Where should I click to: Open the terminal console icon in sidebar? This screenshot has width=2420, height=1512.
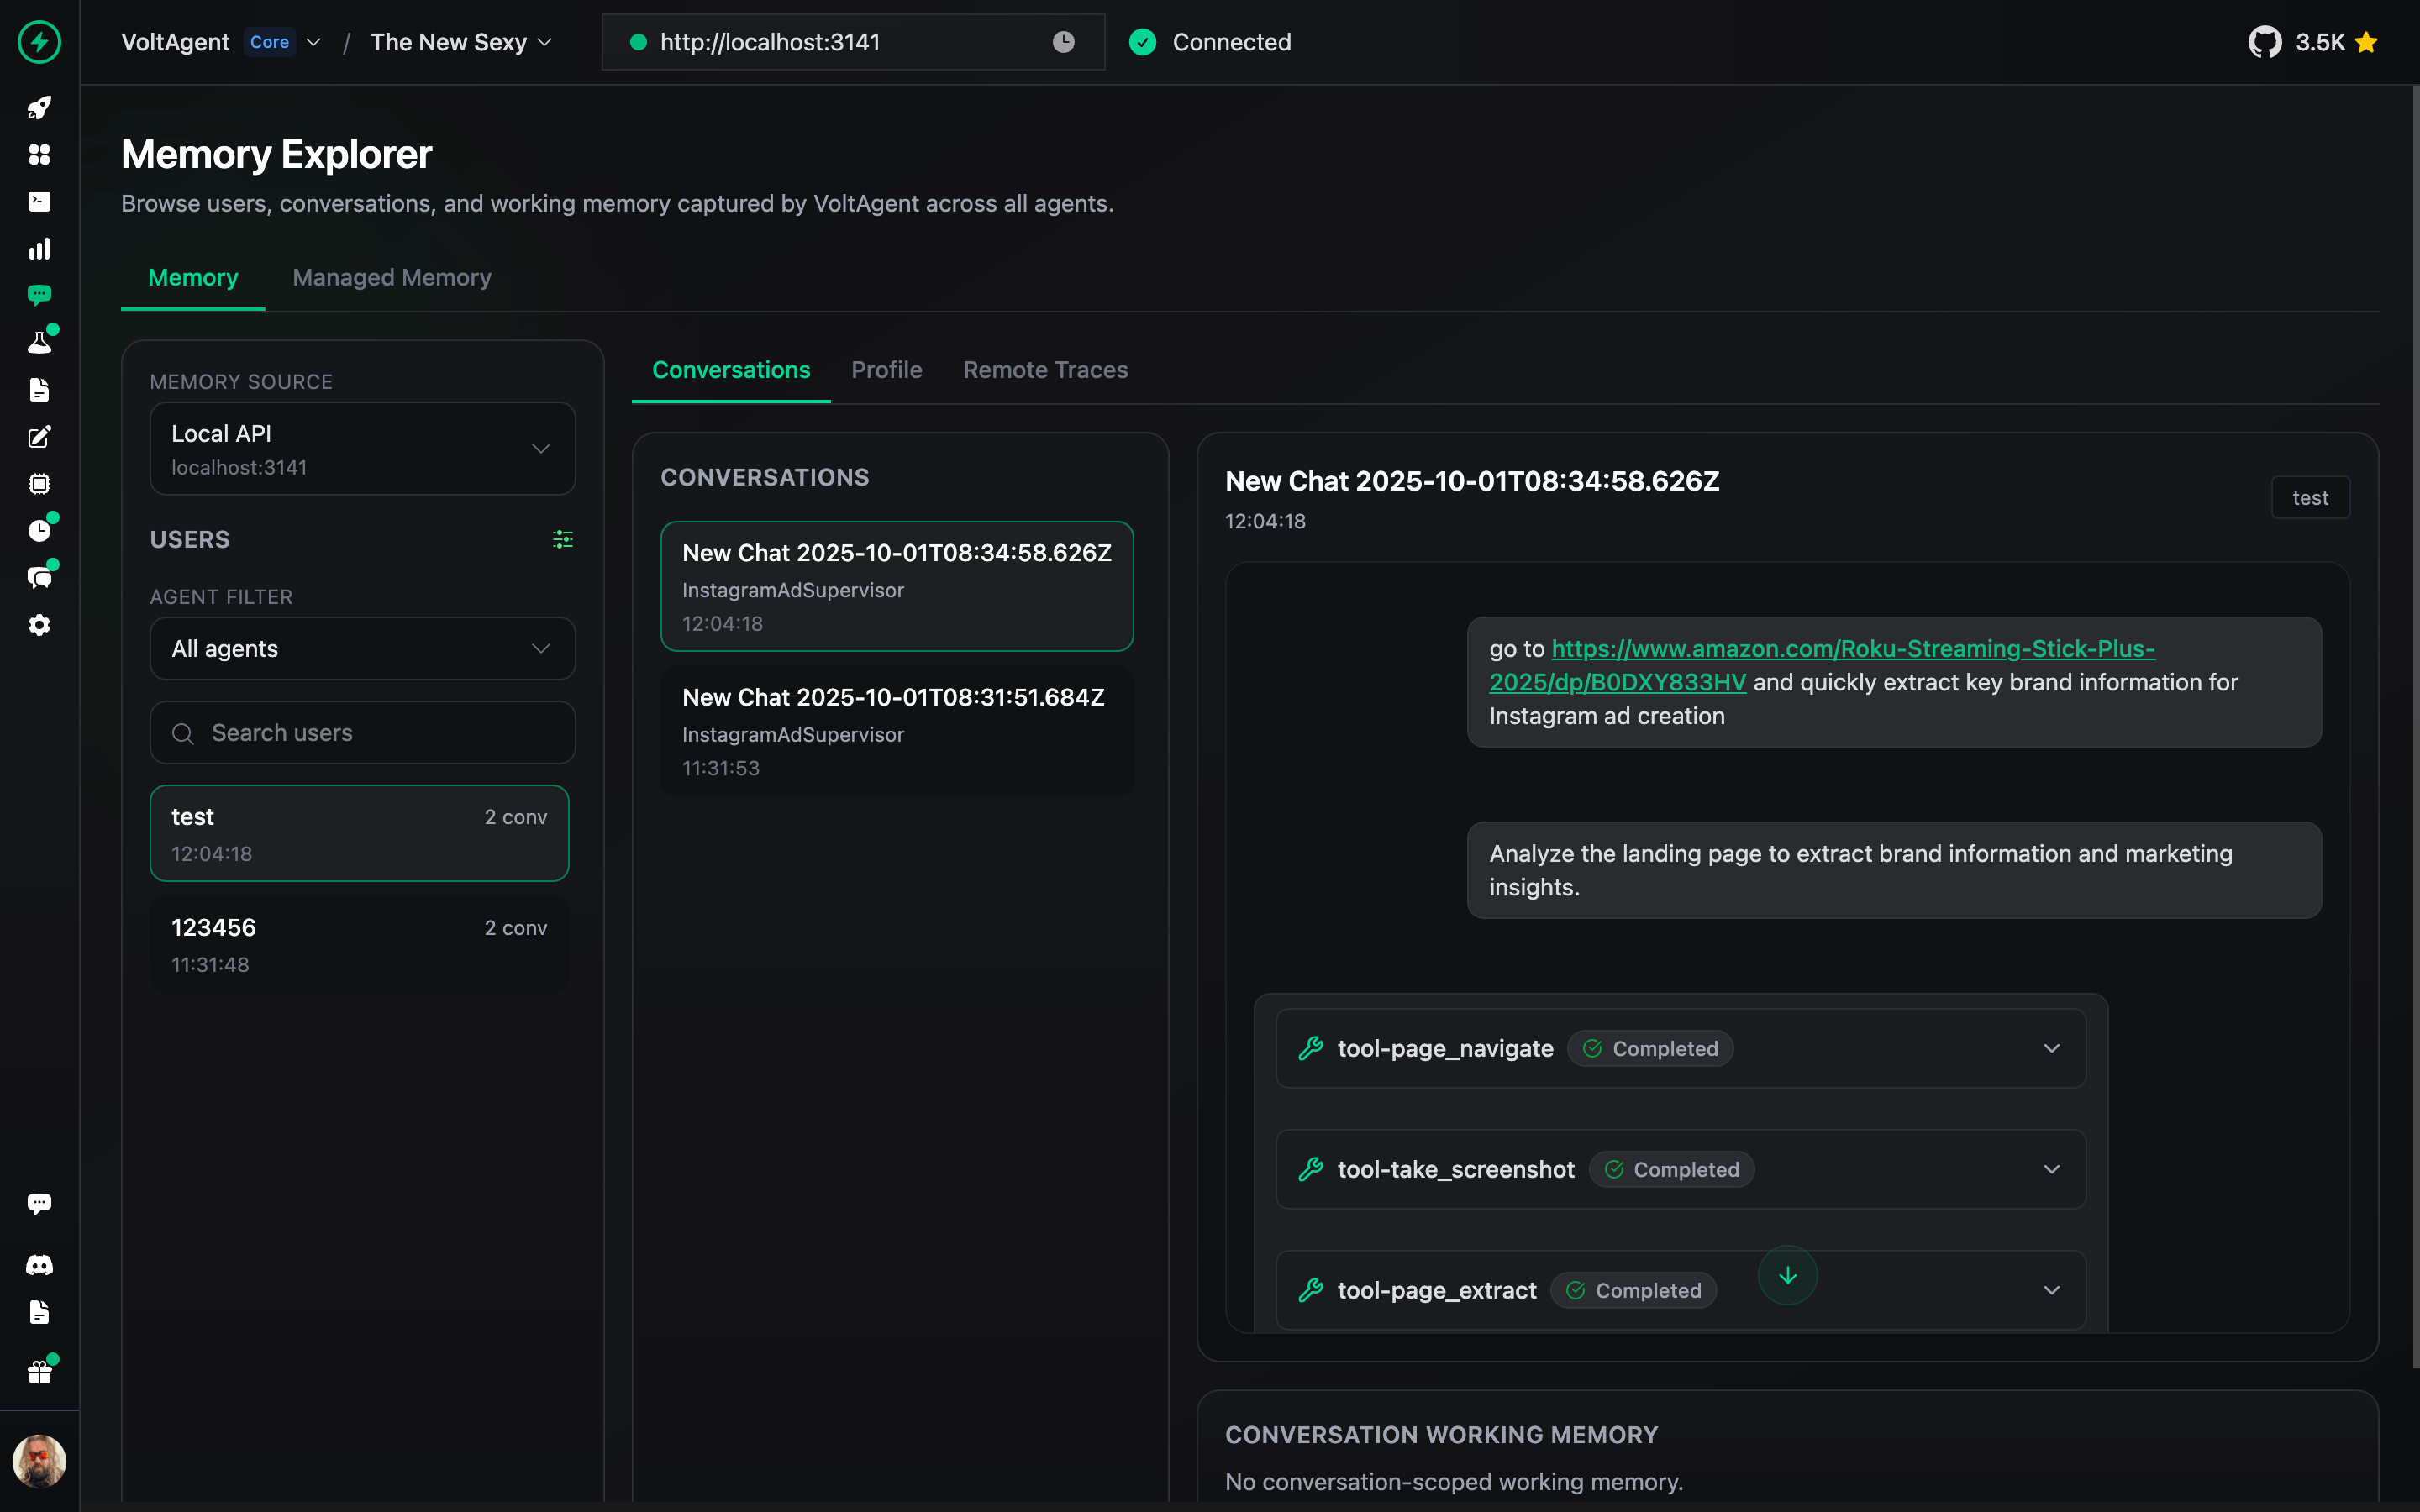click(x=40, y=201)
